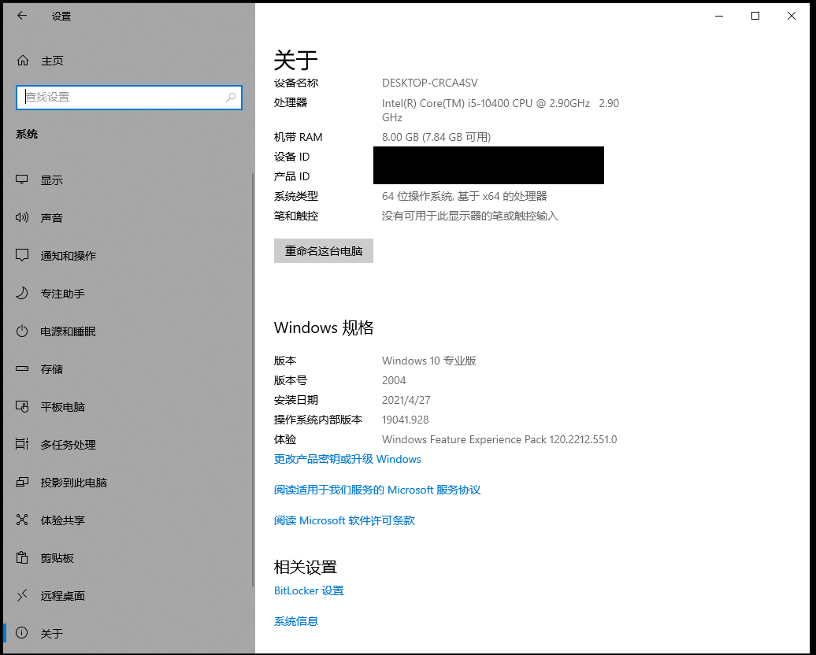Viewport: 816px width, 655px height.
Task: Click the 查找设置 search field
Action: click(129, 98)
